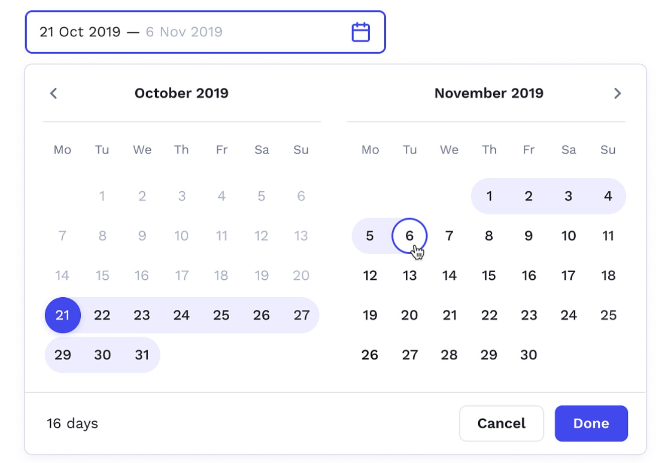Click the date range input field
The width and height of the screenshot is (657, 463).
click(205, 32)
